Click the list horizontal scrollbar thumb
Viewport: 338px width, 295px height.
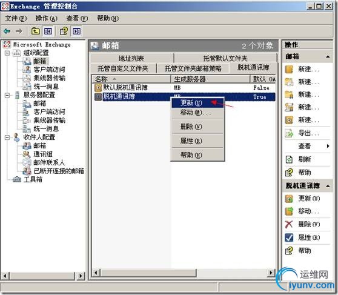tap(148, 273)
